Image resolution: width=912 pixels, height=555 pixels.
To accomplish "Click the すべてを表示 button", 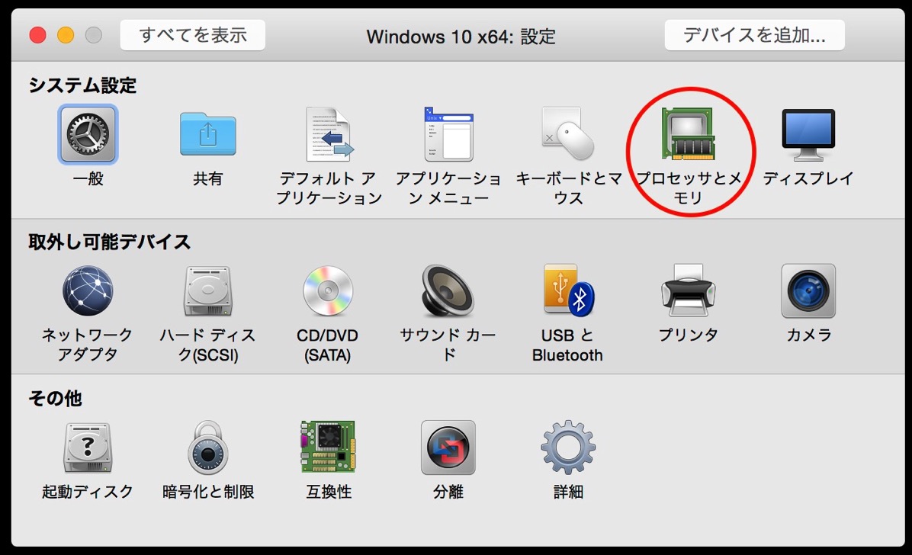I will [192, 36].
